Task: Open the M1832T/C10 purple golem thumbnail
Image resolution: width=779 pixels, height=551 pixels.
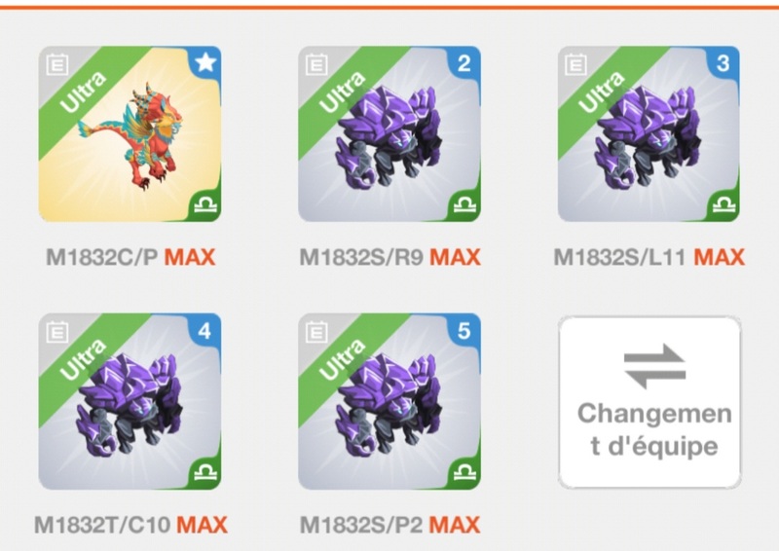Action: [130, 401]
